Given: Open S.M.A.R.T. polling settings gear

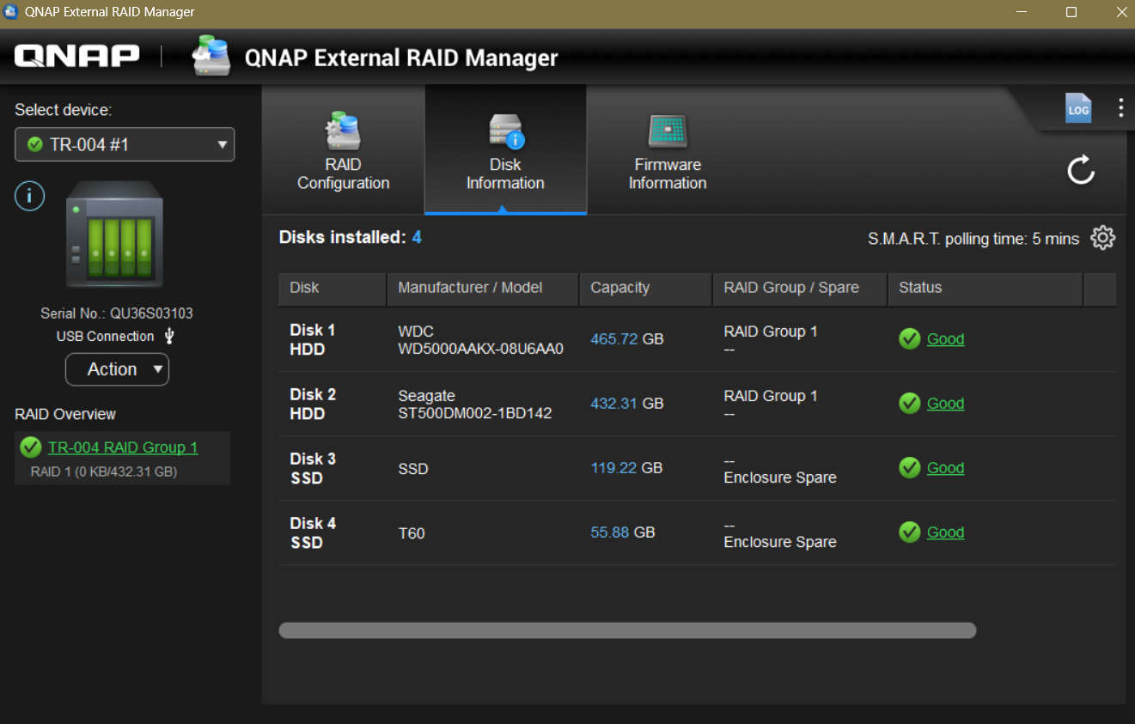Looking at the screenshot, I should click(x=1102, y=238).
